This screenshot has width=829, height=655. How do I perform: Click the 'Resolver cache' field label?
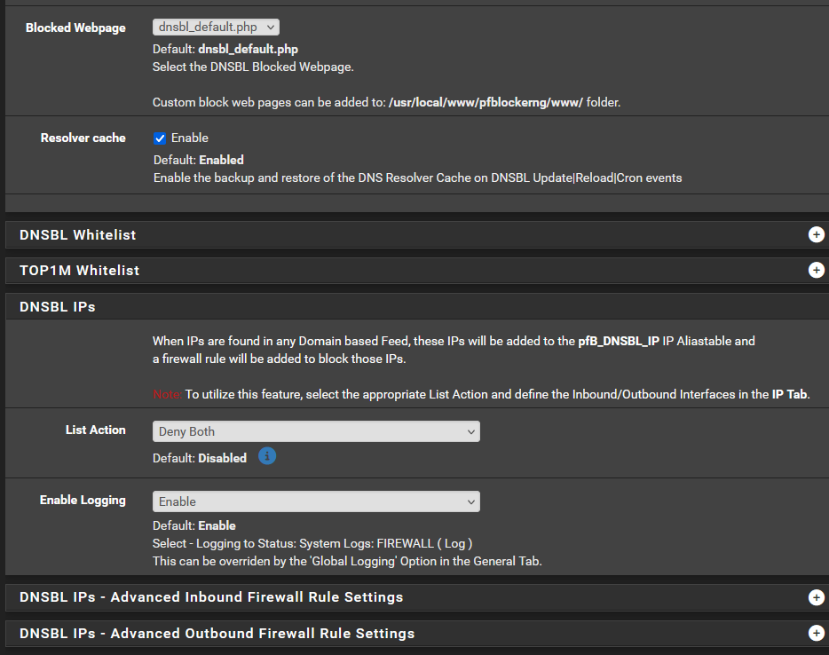point(83,138)
